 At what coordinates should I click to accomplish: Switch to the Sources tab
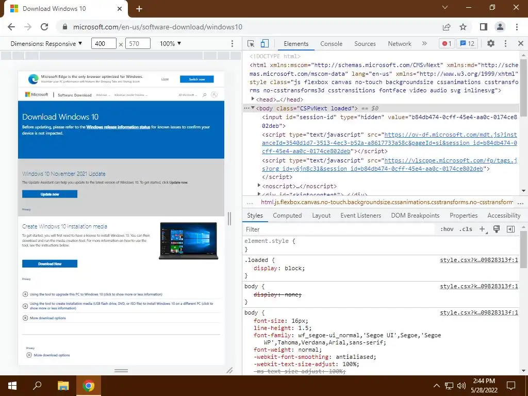[365, 43]
